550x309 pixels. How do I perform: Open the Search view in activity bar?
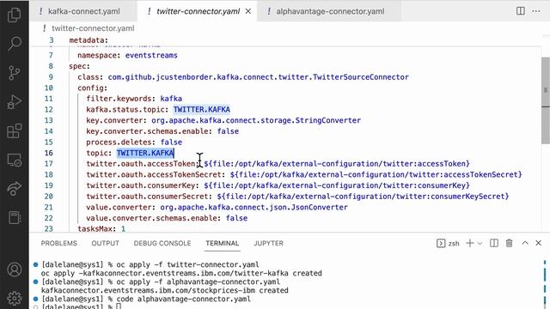point(15,44)
